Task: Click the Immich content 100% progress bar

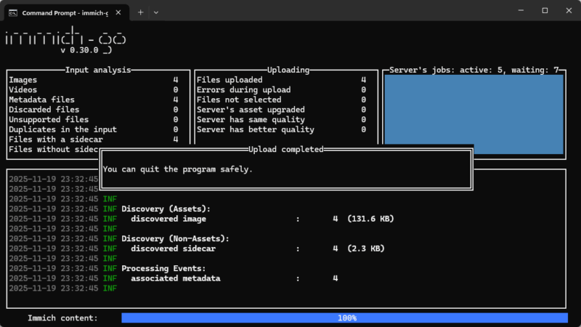Action: pyautogui.click(x=344, y=318)
